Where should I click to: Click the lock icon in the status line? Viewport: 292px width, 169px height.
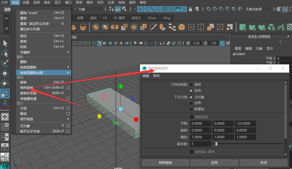point(190,9)
